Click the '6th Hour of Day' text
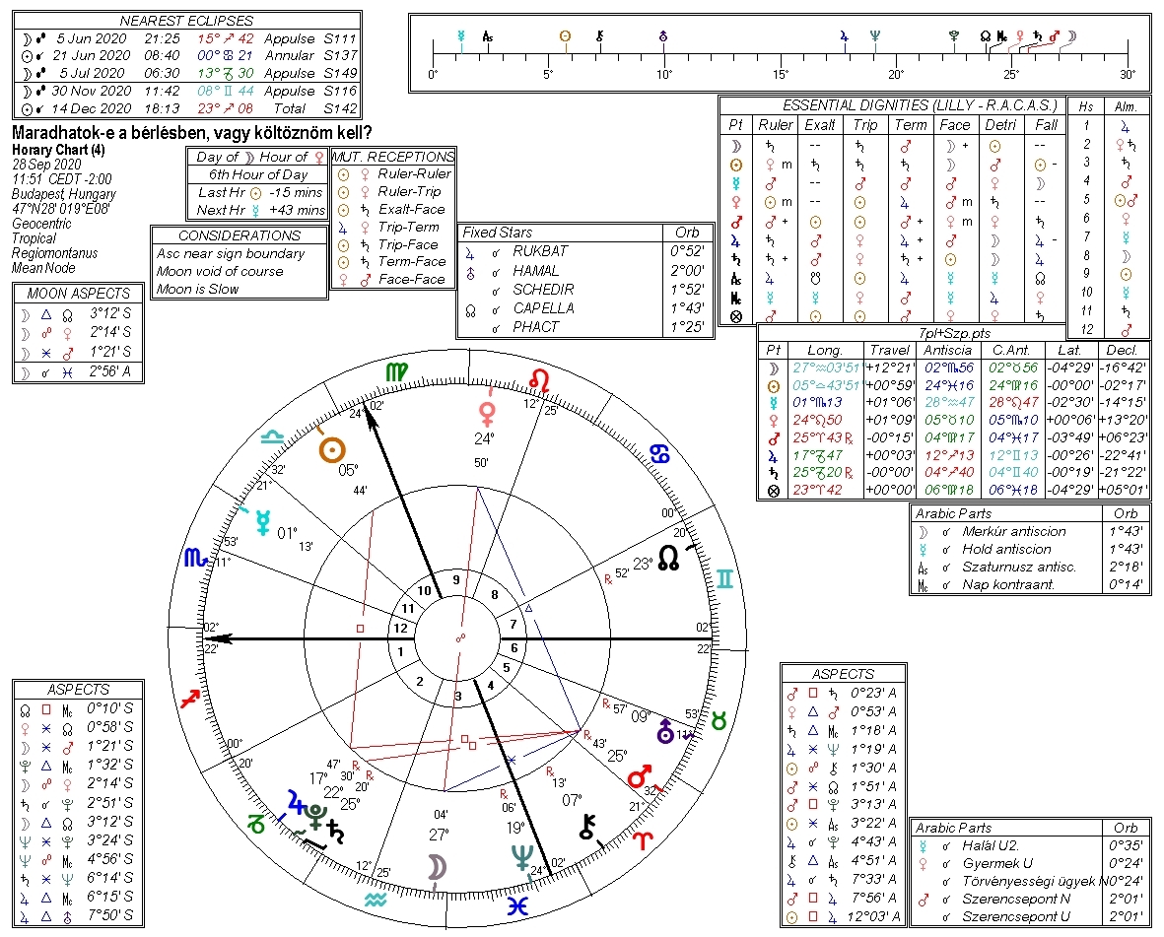Screen dimensions: 1164x937 coord(257,175)
